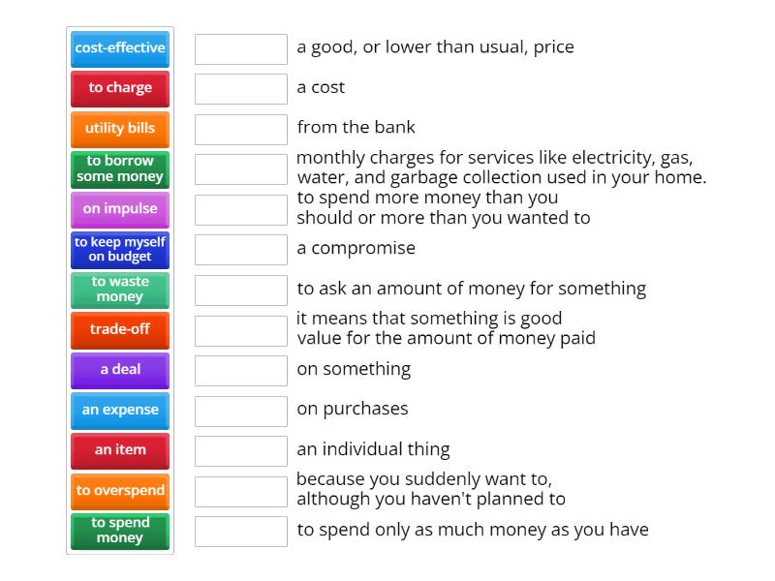Select the "an item" tile

click(119, 449)
